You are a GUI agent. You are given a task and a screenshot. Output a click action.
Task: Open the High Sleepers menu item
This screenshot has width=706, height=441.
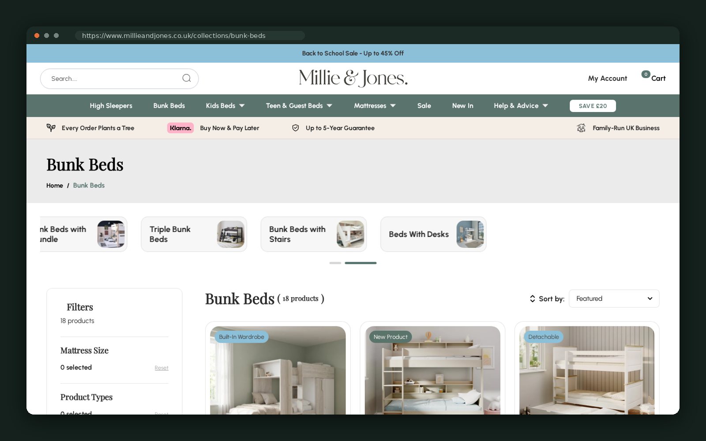[x=111, y=106]
